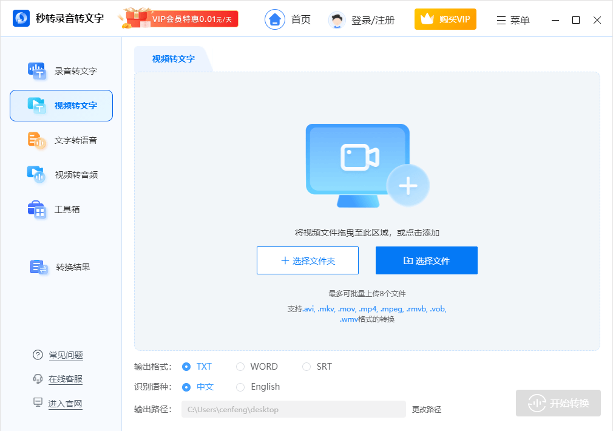
Task: Open the 工具箱 toolbox icon
Action: (37, 209)
